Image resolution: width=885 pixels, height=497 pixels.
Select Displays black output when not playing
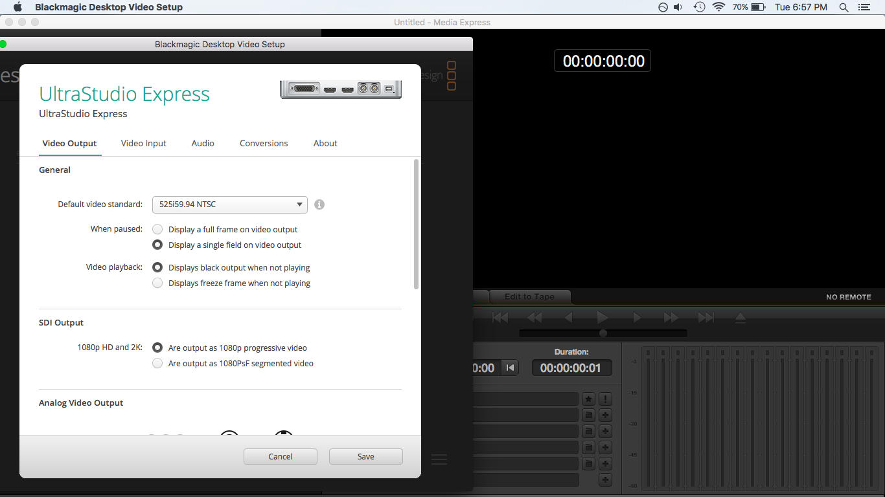coord(157,267)
